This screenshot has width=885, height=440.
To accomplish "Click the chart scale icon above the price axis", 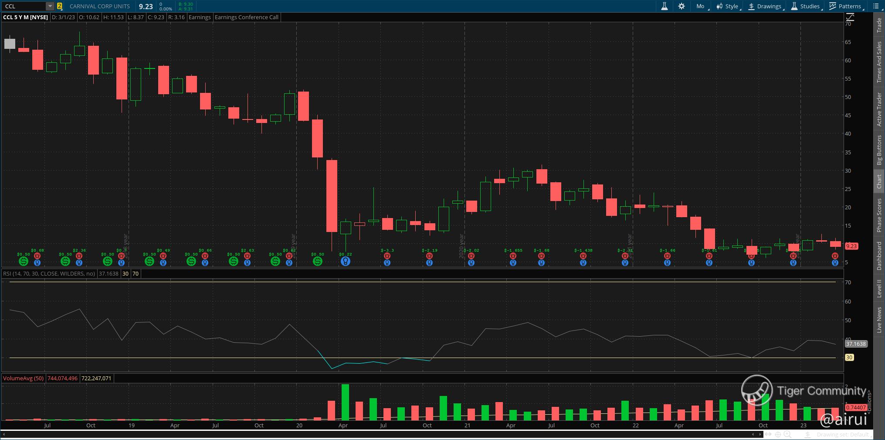I will click(x=850, y=17).
